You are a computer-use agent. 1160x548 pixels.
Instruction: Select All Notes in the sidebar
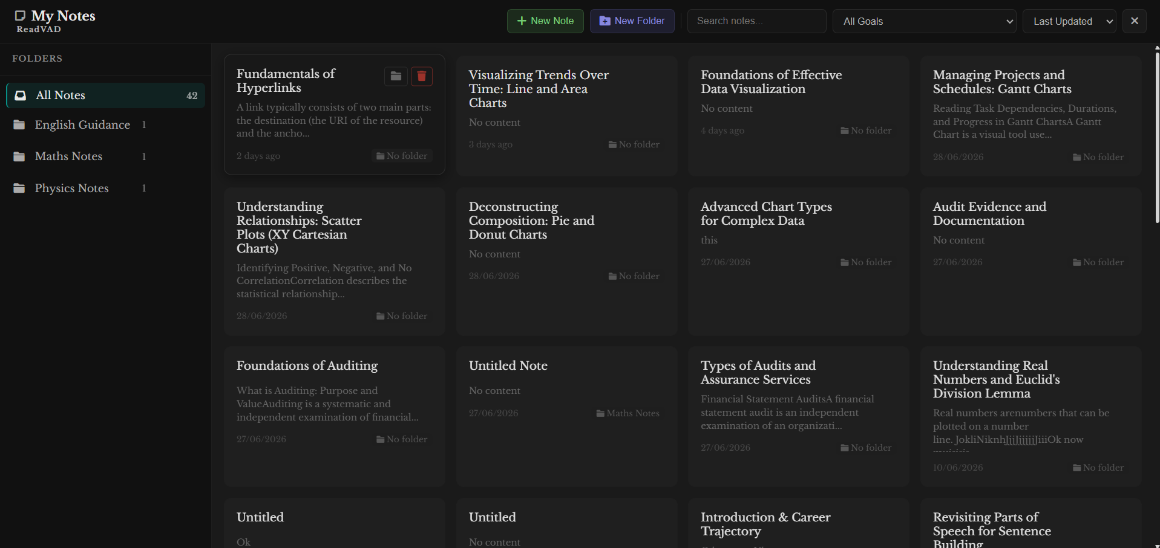pos(106,95)
